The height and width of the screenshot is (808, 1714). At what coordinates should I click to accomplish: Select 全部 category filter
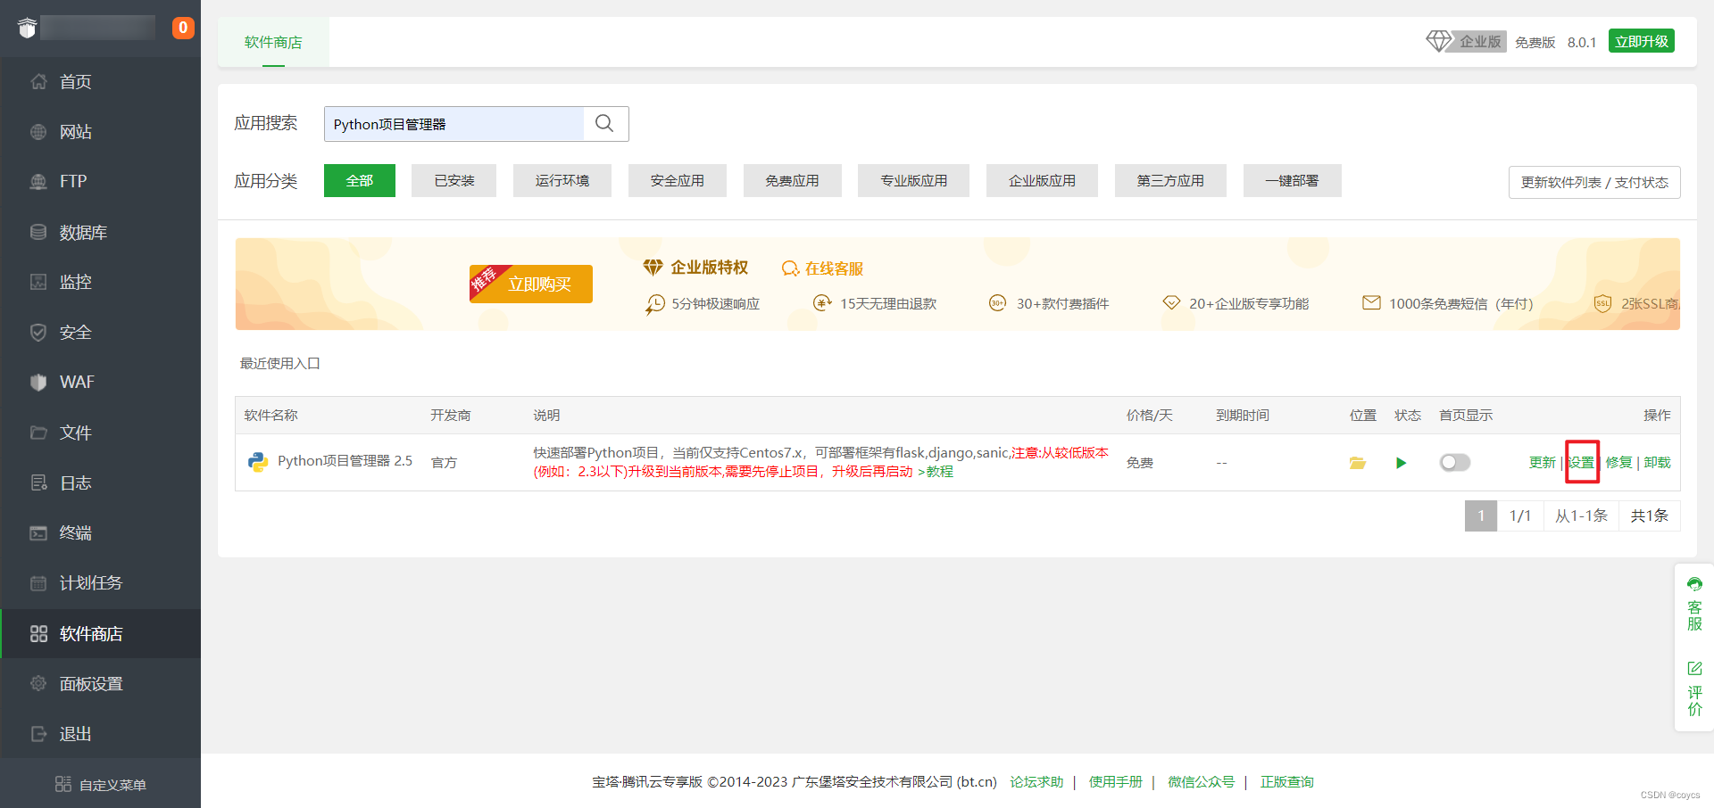tap(360, 180)
